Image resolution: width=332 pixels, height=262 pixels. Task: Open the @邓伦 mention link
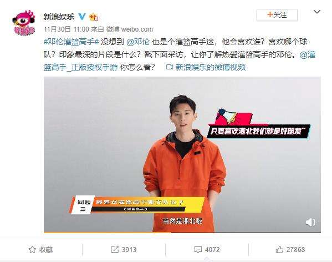coord(138,42)
